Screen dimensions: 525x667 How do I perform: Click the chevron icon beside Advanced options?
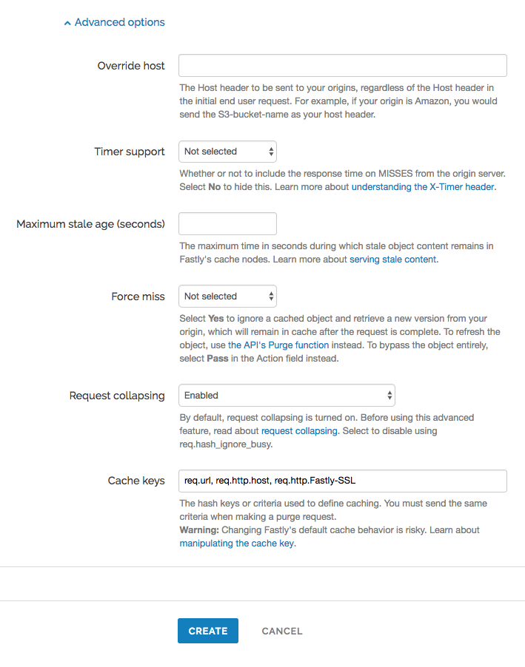67,22
